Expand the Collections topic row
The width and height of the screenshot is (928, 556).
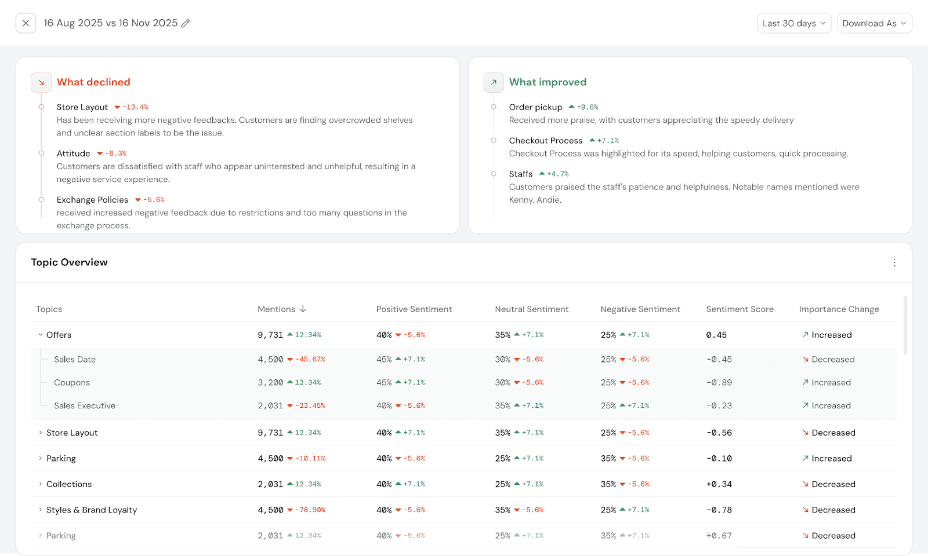pos(41,484)
